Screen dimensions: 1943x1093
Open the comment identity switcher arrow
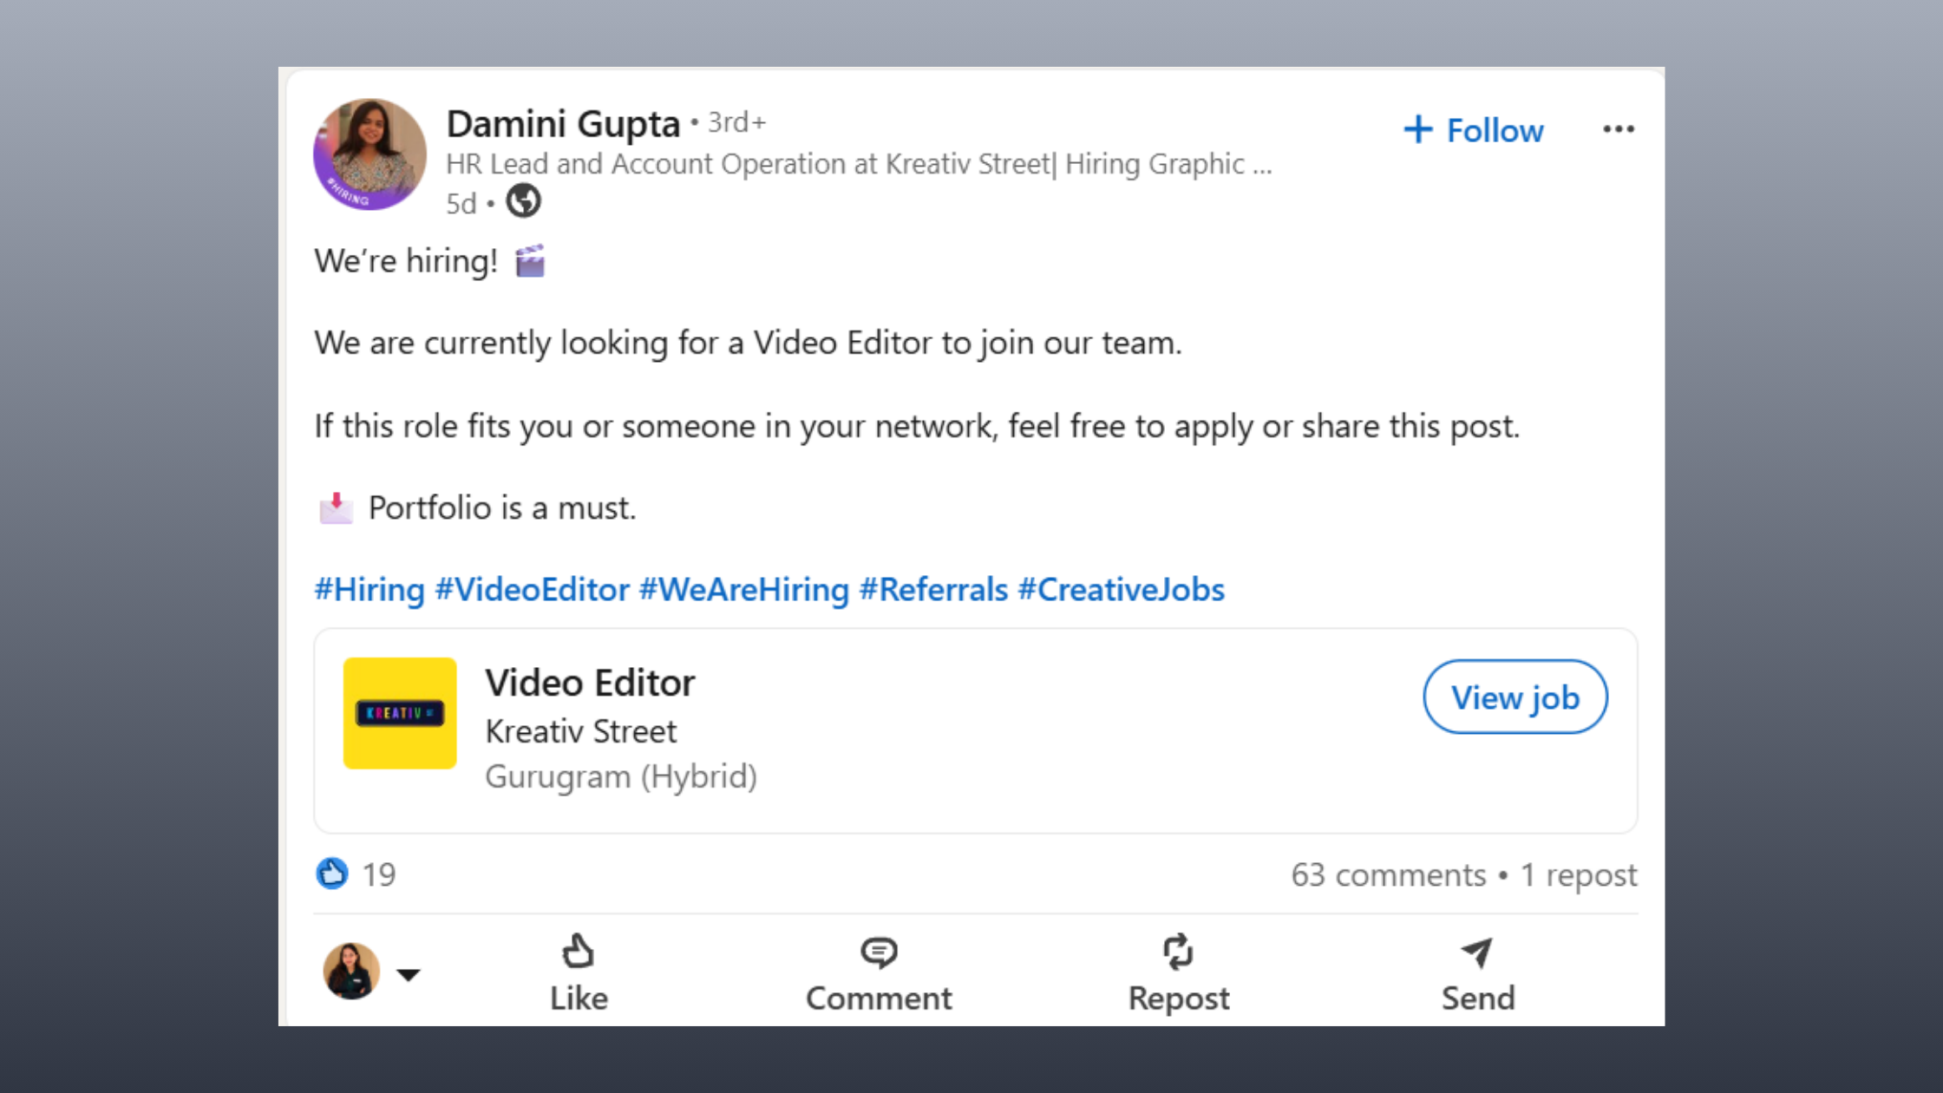pyautogui.click(x=408, y=973)
